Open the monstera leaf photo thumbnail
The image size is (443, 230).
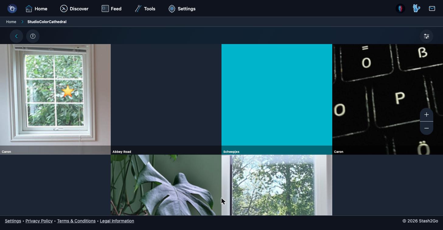166,185
